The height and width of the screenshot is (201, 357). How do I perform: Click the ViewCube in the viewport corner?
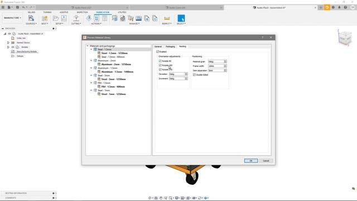[345, 39]
